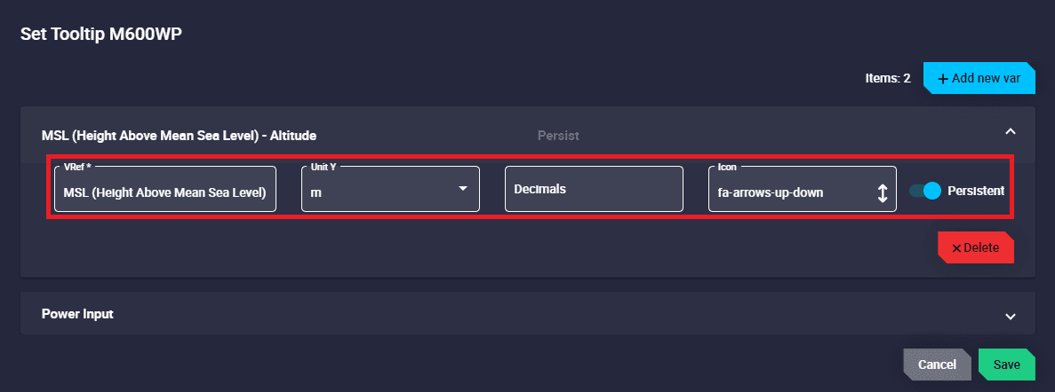Delete the MSL Altitude variable
This screenshot has height=392, width=1055.
(976, 247)
